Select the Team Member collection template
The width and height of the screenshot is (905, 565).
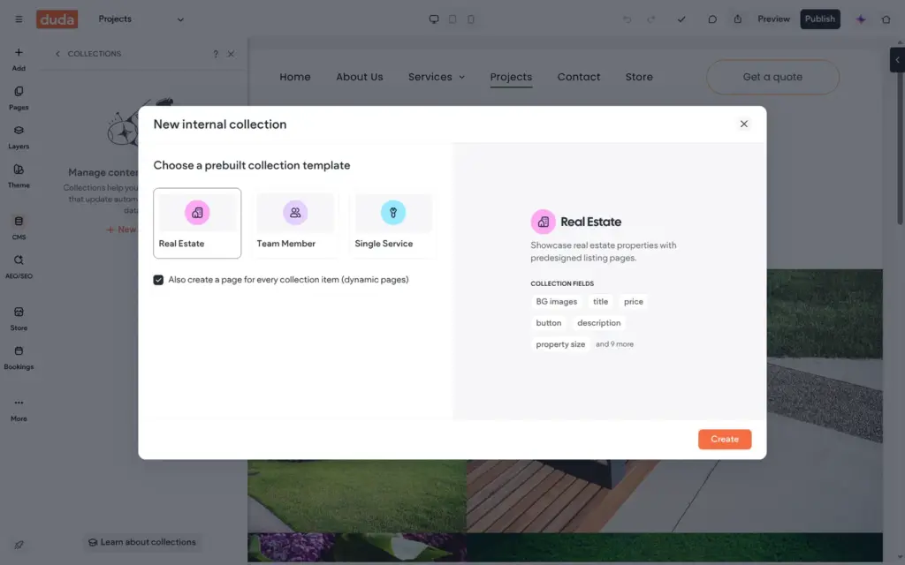tap(295, 223)
